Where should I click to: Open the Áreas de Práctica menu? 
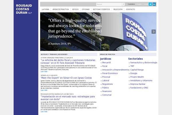point(60,9)
